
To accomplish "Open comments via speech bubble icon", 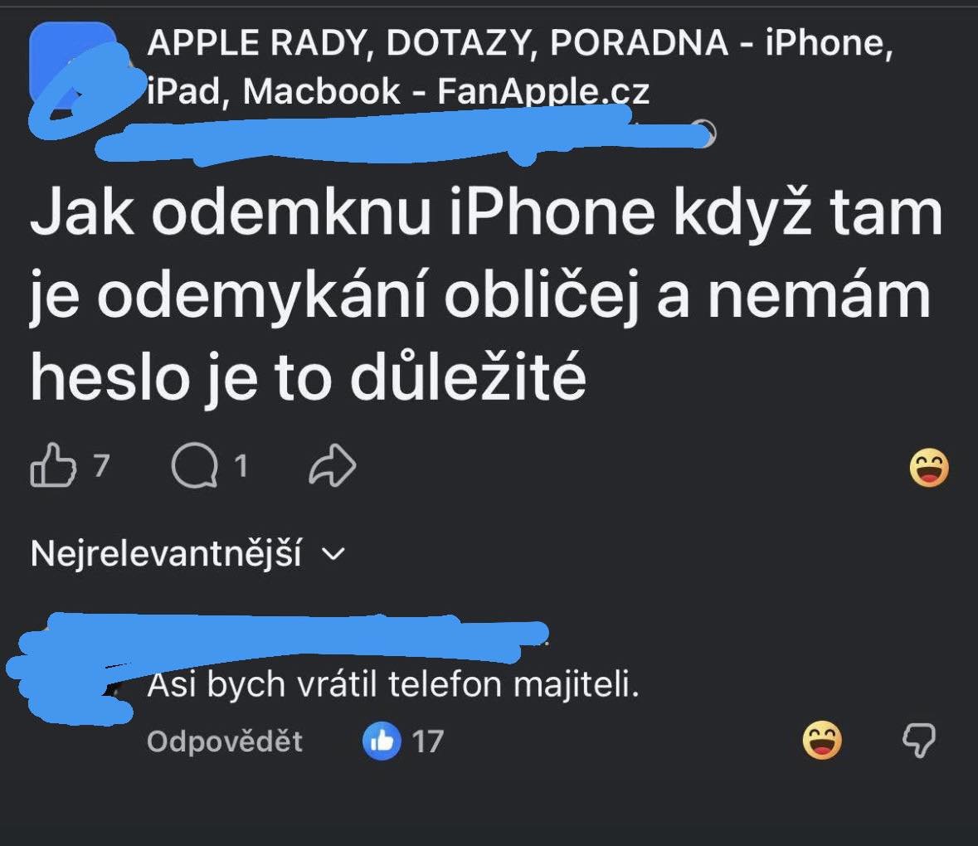I will 195,465.
